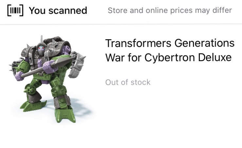The image size is (242, 148).
Task: Click the robot's rear green foot
Action: [x=33, y=106]
